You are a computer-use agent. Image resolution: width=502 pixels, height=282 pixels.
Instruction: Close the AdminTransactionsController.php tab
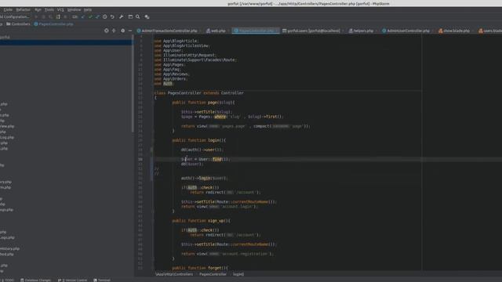point(201,31)
